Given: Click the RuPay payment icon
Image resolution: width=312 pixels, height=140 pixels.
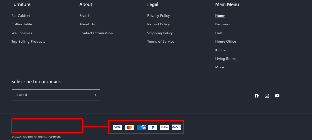Looking at the screenshot, I should 176,127.
